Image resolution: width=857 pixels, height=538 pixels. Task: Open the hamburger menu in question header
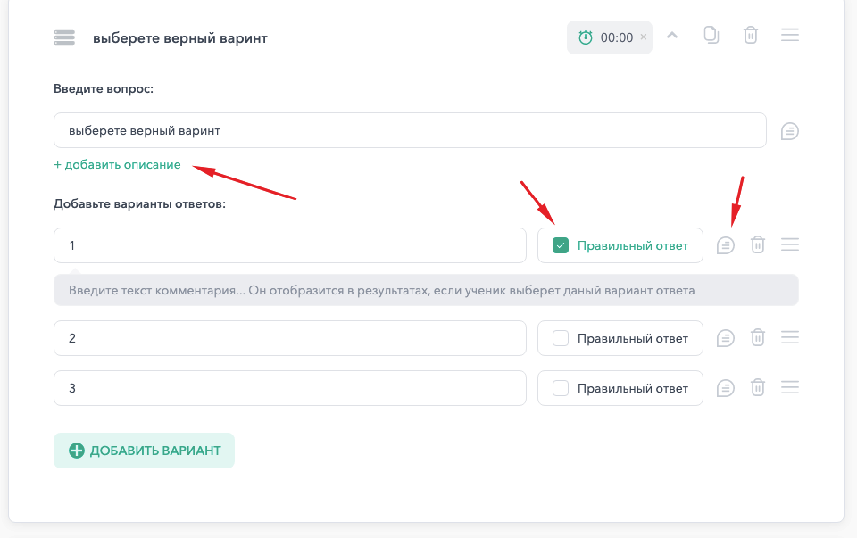(790, 35)
